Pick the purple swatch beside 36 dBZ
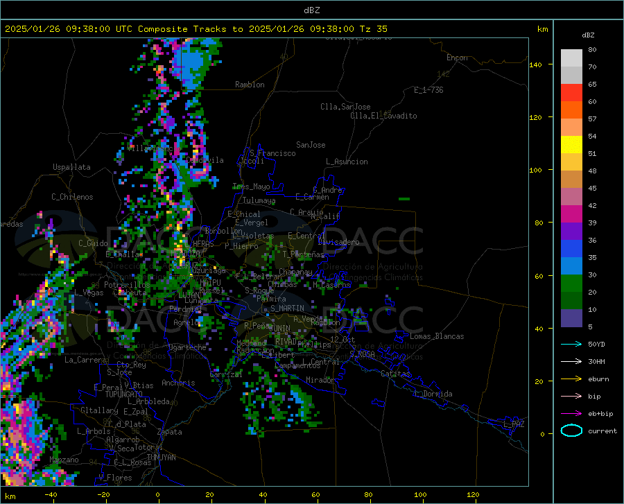Screen dimensions: 624x504 click(x=571, y=232)
